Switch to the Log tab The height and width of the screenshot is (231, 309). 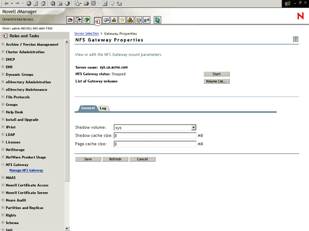click(103, 108)
